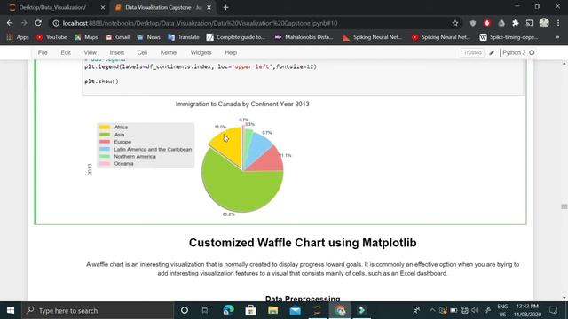Click the browser forward arrow
This screenshot has width=568, height=319.
[x=24, y=23]
